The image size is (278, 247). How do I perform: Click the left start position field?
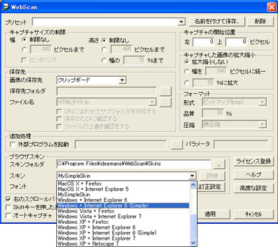pyautogui.click(x=203, y=42)
